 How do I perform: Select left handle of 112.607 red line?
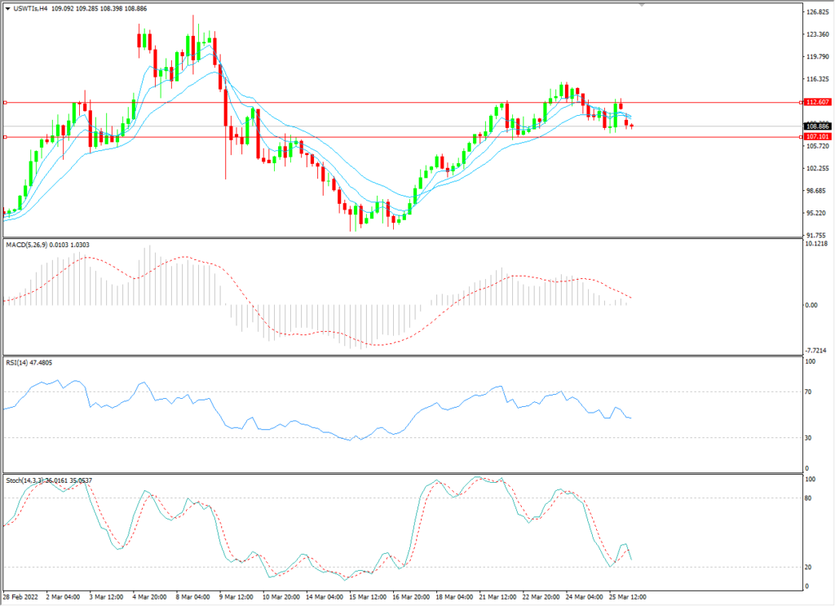pos(5,103)
